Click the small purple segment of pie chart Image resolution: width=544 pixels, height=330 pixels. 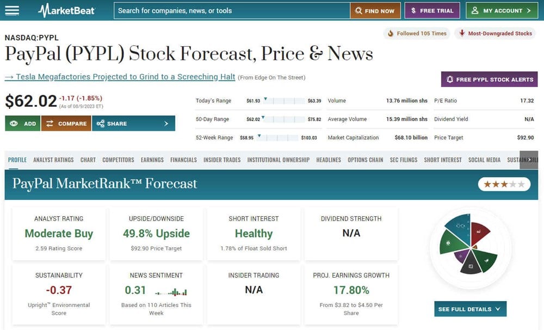[x=461, y=255]
